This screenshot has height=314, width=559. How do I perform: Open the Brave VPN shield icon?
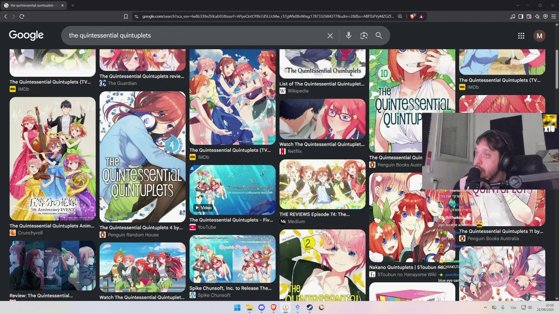tap(545, 17)
